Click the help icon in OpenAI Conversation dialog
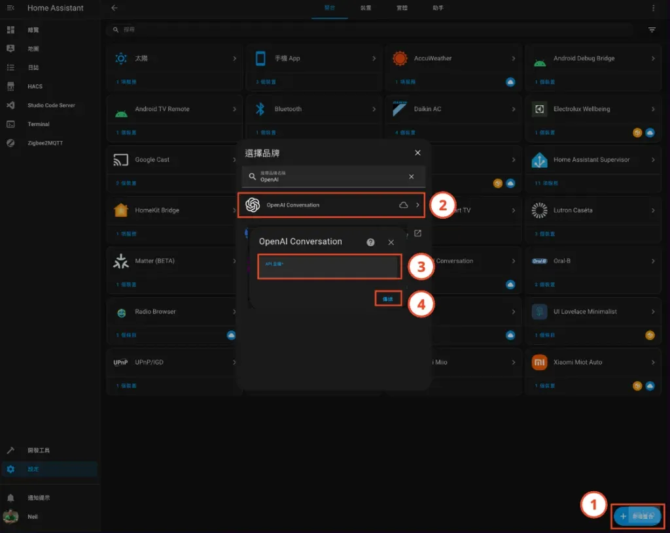The image size is (670, 533). [x=371, y=242]
